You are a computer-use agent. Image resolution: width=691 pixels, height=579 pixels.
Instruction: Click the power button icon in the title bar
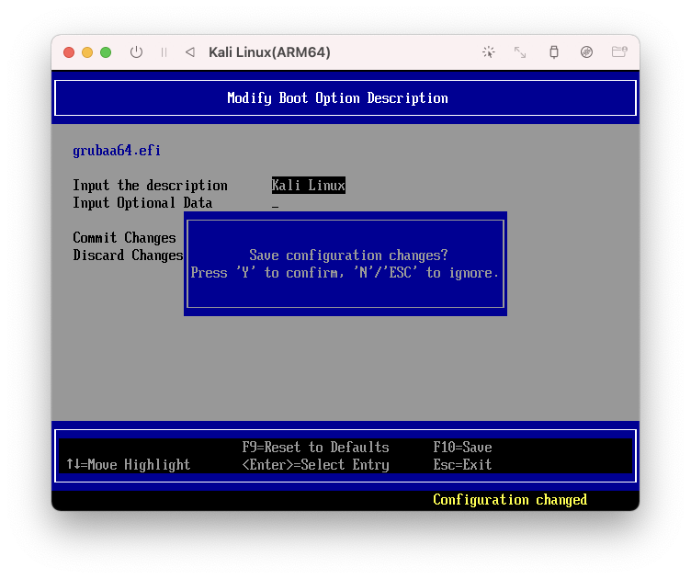tap(136, 52)
